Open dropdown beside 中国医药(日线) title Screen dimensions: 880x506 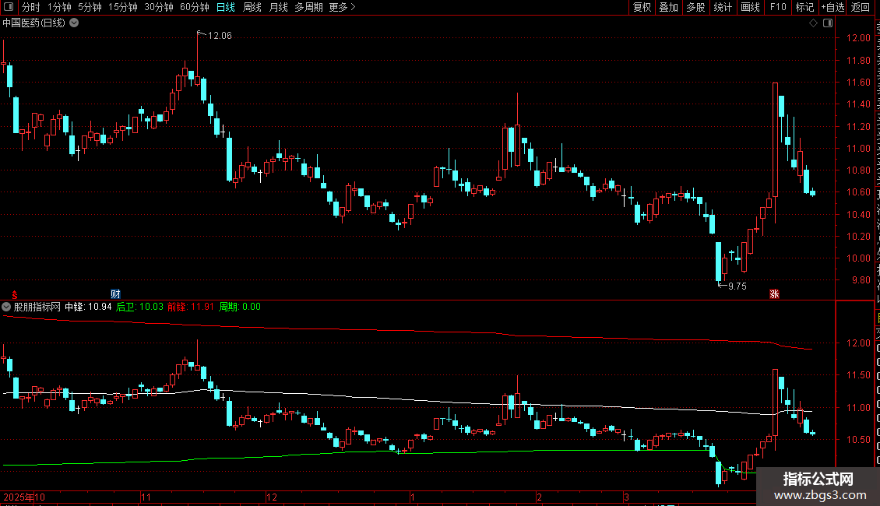(x=74, y=23)
